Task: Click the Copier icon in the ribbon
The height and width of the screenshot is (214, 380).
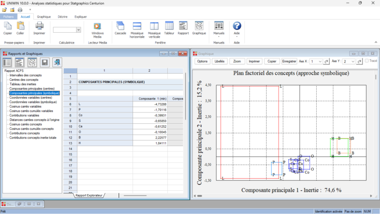Action: pos(7,26)
